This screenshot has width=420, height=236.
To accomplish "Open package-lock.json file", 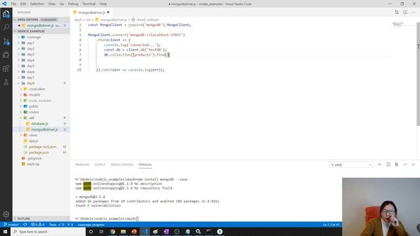I will pos(43,147).
